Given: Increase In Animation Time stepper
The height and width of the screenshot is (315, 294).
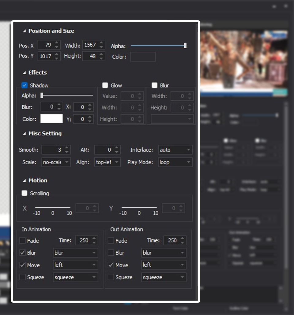Looking at the screenshot, I should tap(94, 239).
